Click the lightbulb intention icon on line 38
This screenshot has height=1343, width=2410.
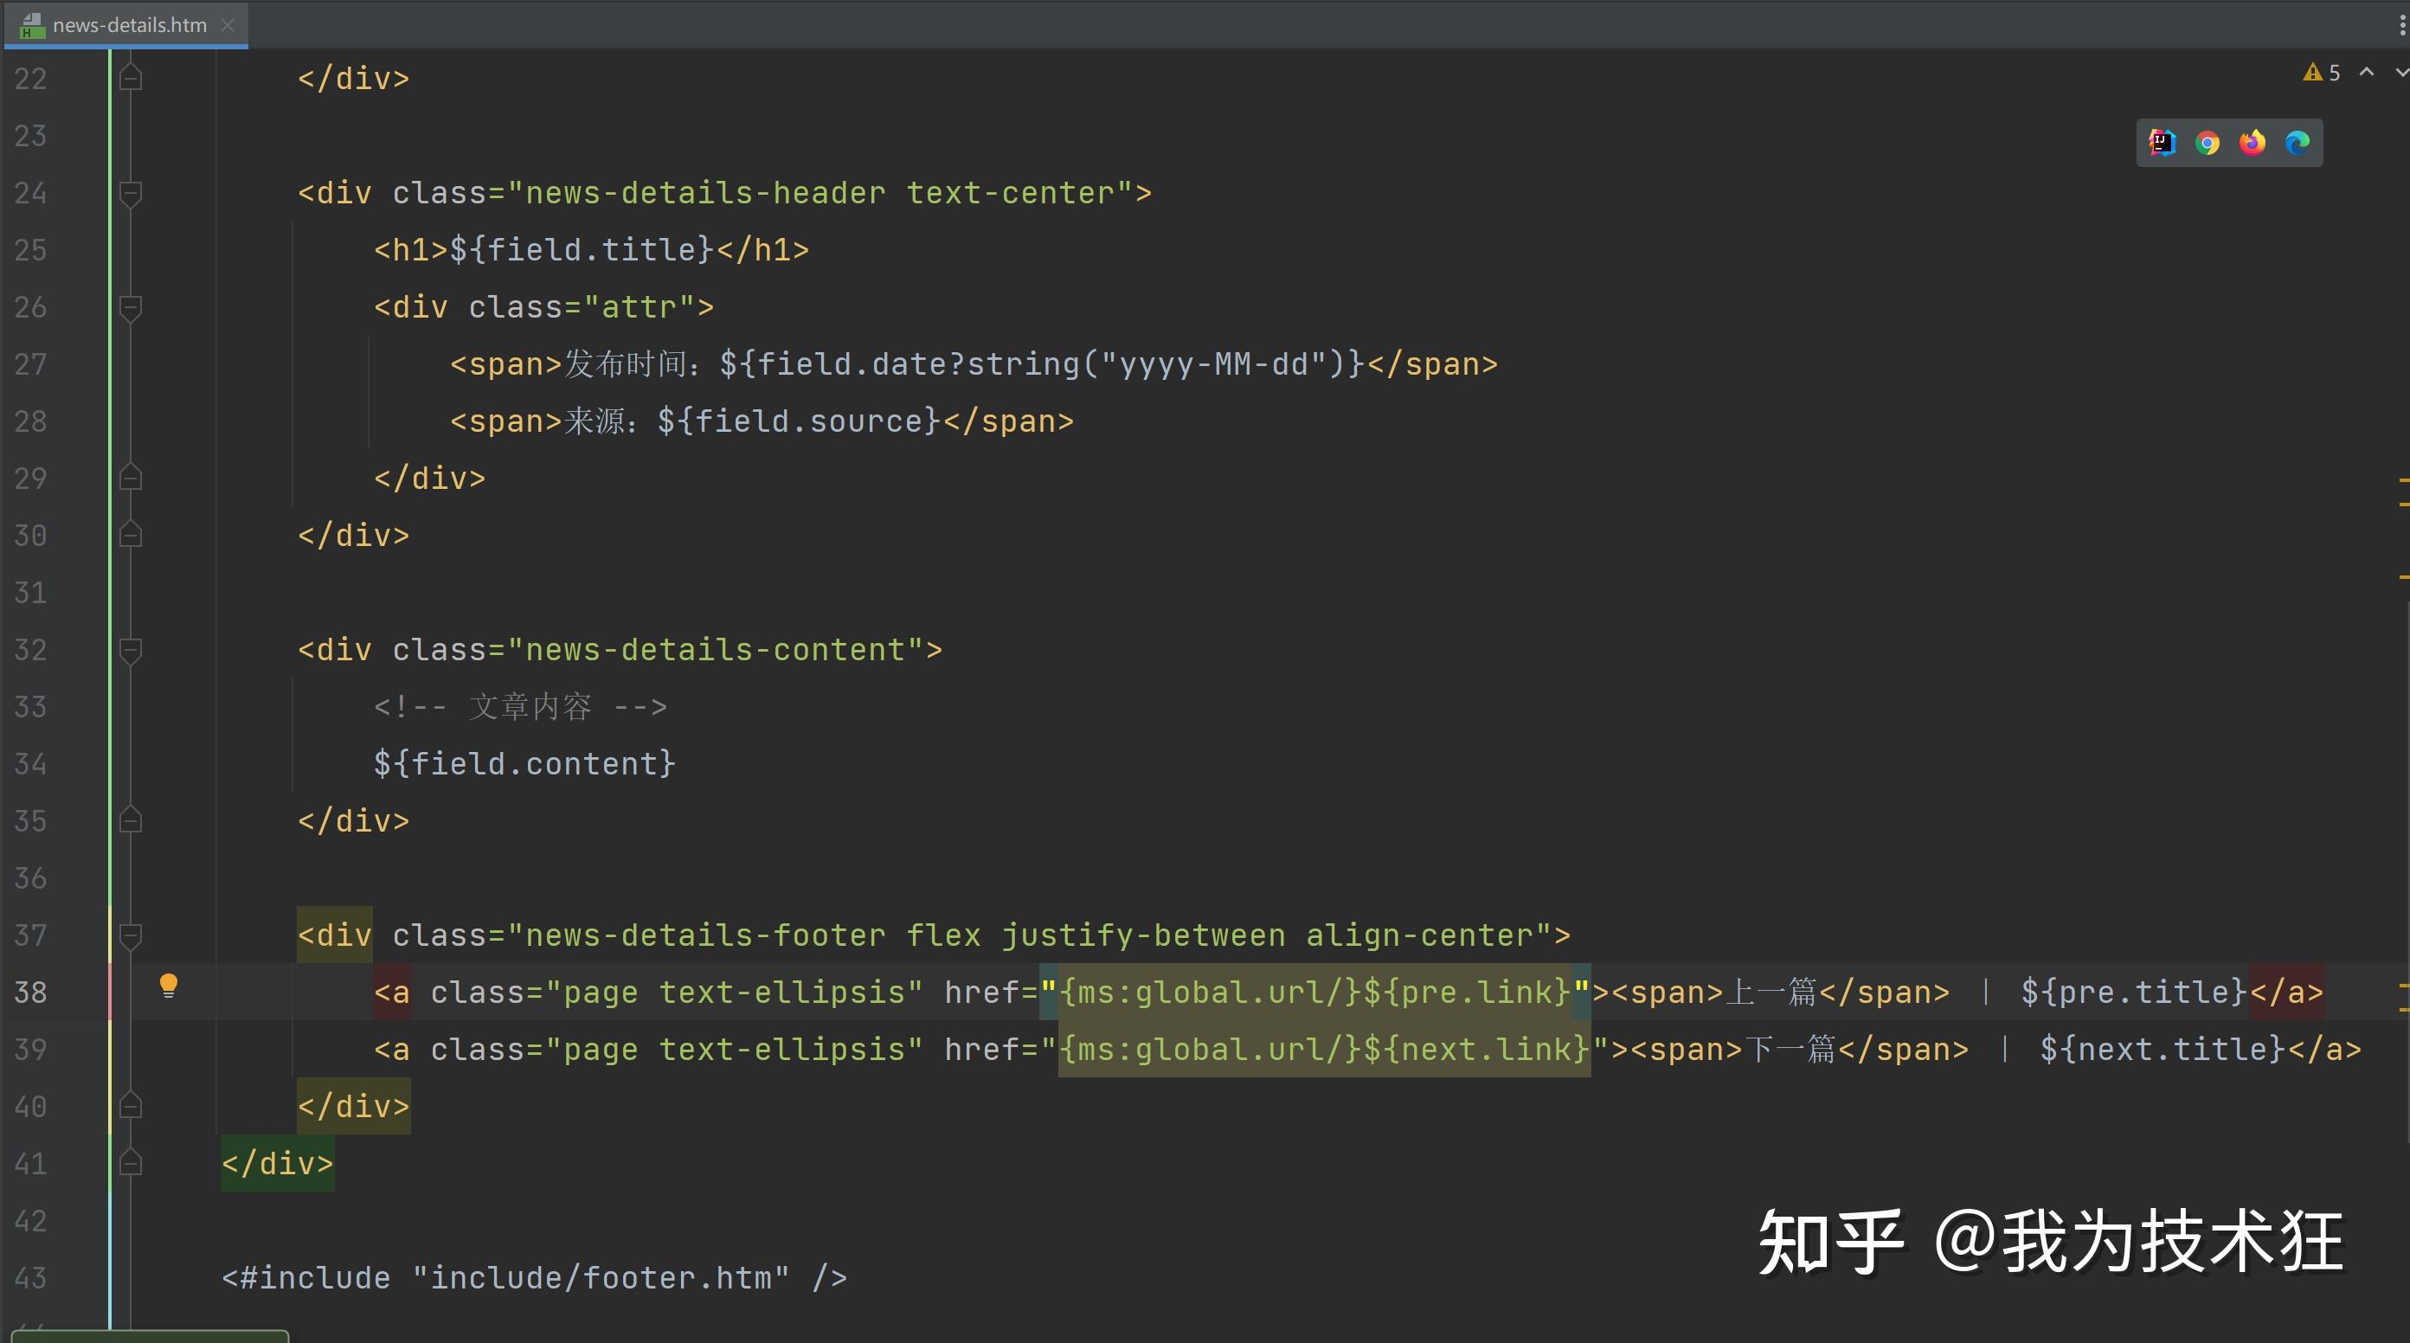point(169,985)
